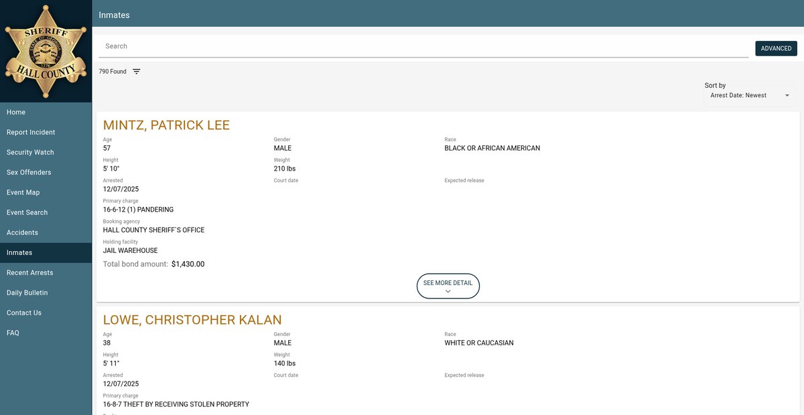This screenshot has width=804, height=415.
Task: Click the 210 lbs weight value
Action: tap(285, 169)
